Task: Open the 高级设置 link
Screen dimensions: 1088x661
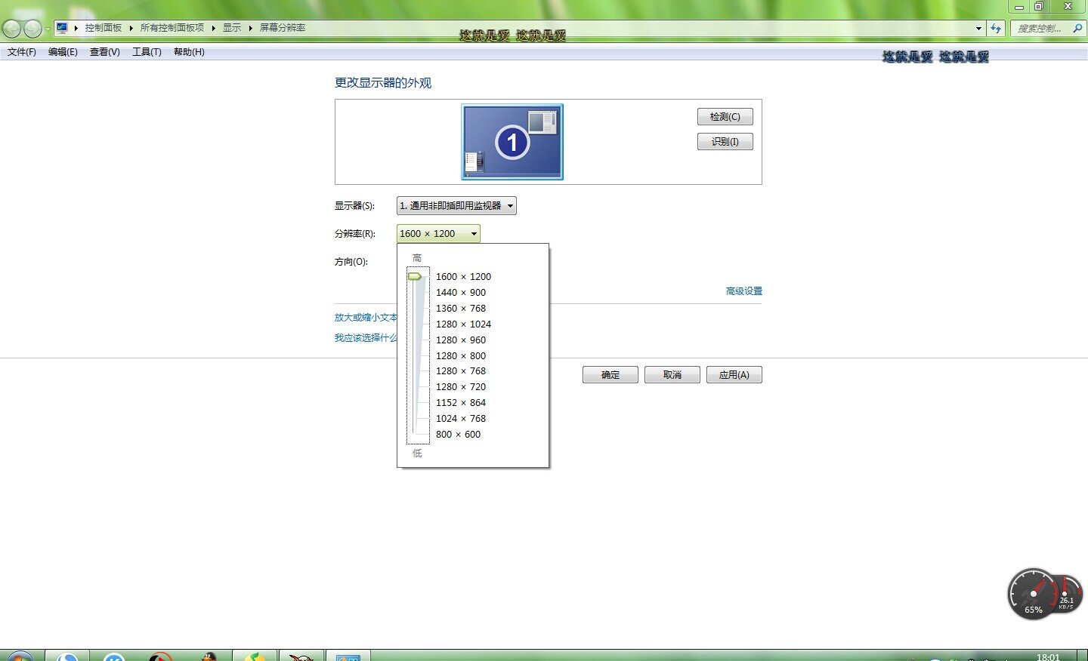Action: (x=743, y=291)
